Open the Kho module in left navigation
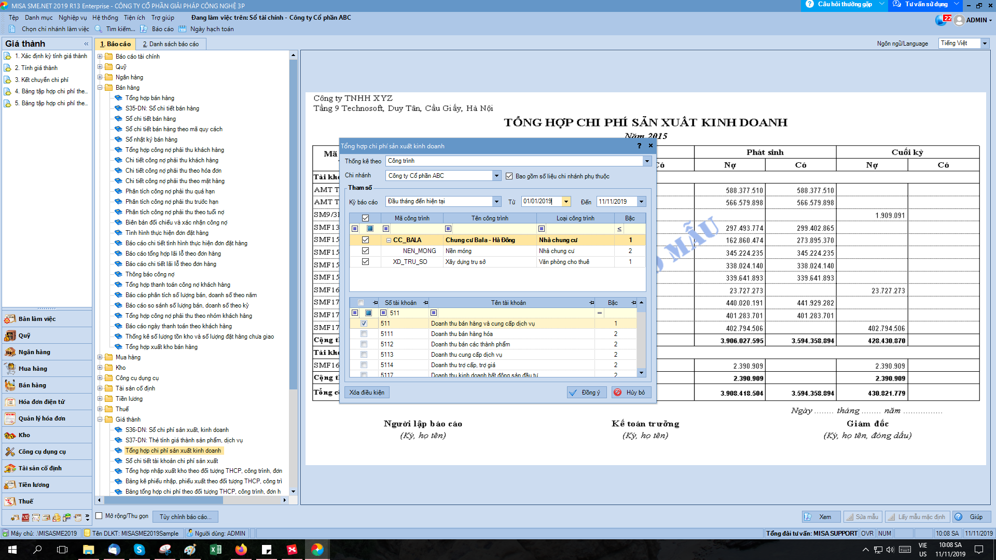This screenshot has width=996, height=560. coord(47,435)
